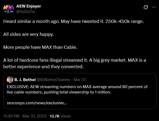This screenshot has width=159, height=121.
Task: Click the 'All sides are very happy' line
Action: pyautogui.click(x=28, y=34)
